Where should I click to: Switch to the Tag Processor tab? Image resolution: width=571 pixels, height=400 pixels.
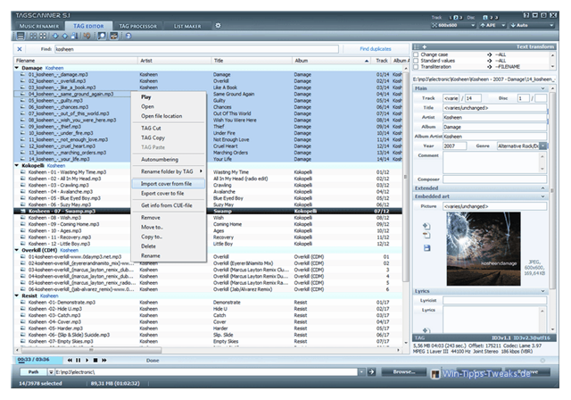click(x=138, y=26)
